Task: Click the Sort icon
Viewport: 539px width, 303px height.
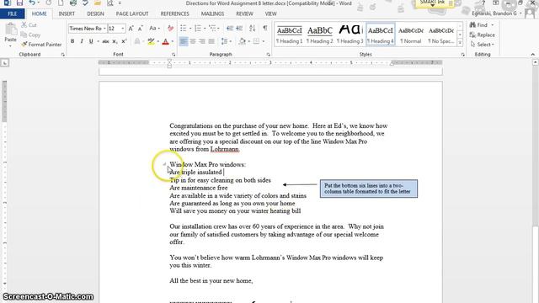Action: click(x=253, y=29)
